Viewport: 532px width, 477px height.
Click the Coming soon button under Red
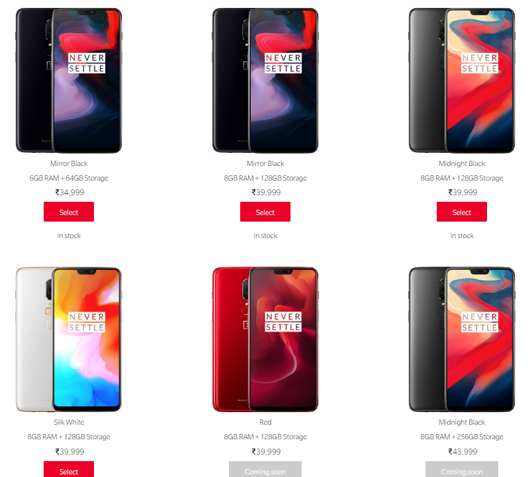pos(265,469)
